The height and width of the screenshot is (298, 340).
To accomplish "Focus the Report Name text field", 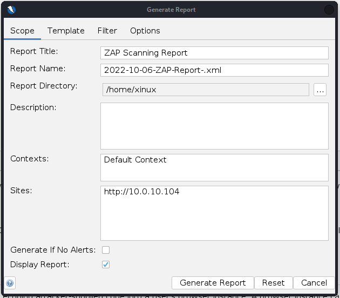I will (x=214, y=70).
